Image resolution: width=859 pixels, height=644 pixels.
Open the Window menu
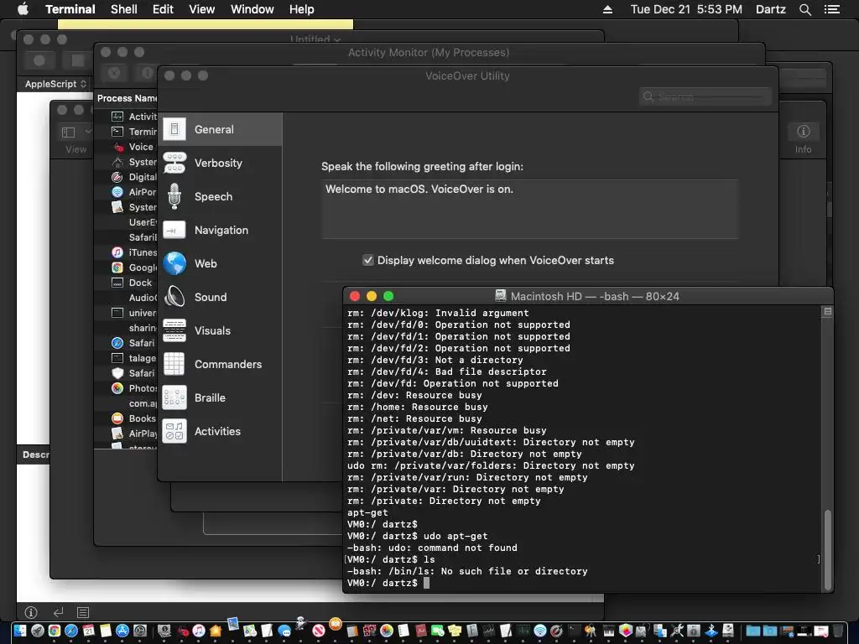(x=252, y=9)
